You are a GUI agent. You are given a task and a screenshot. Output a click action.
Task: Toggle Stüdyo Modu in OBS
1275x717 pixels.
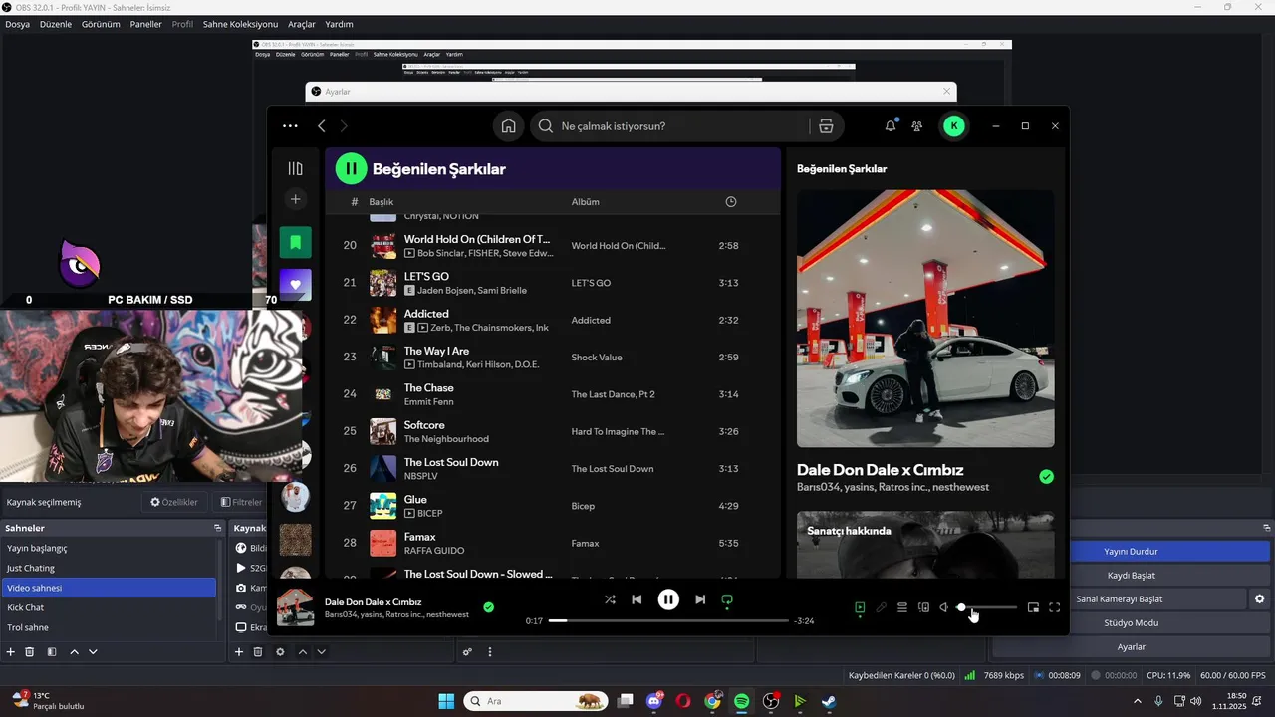pyautogui.click(x=1131, y=622)
